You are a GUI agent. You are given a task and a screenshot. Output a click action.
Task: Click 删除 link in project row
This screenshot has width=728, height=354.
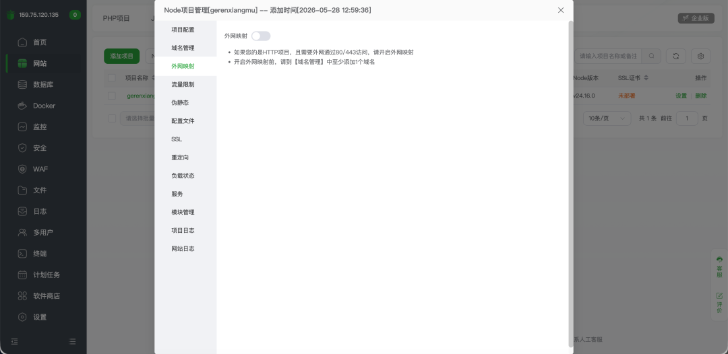coord(700,96)
